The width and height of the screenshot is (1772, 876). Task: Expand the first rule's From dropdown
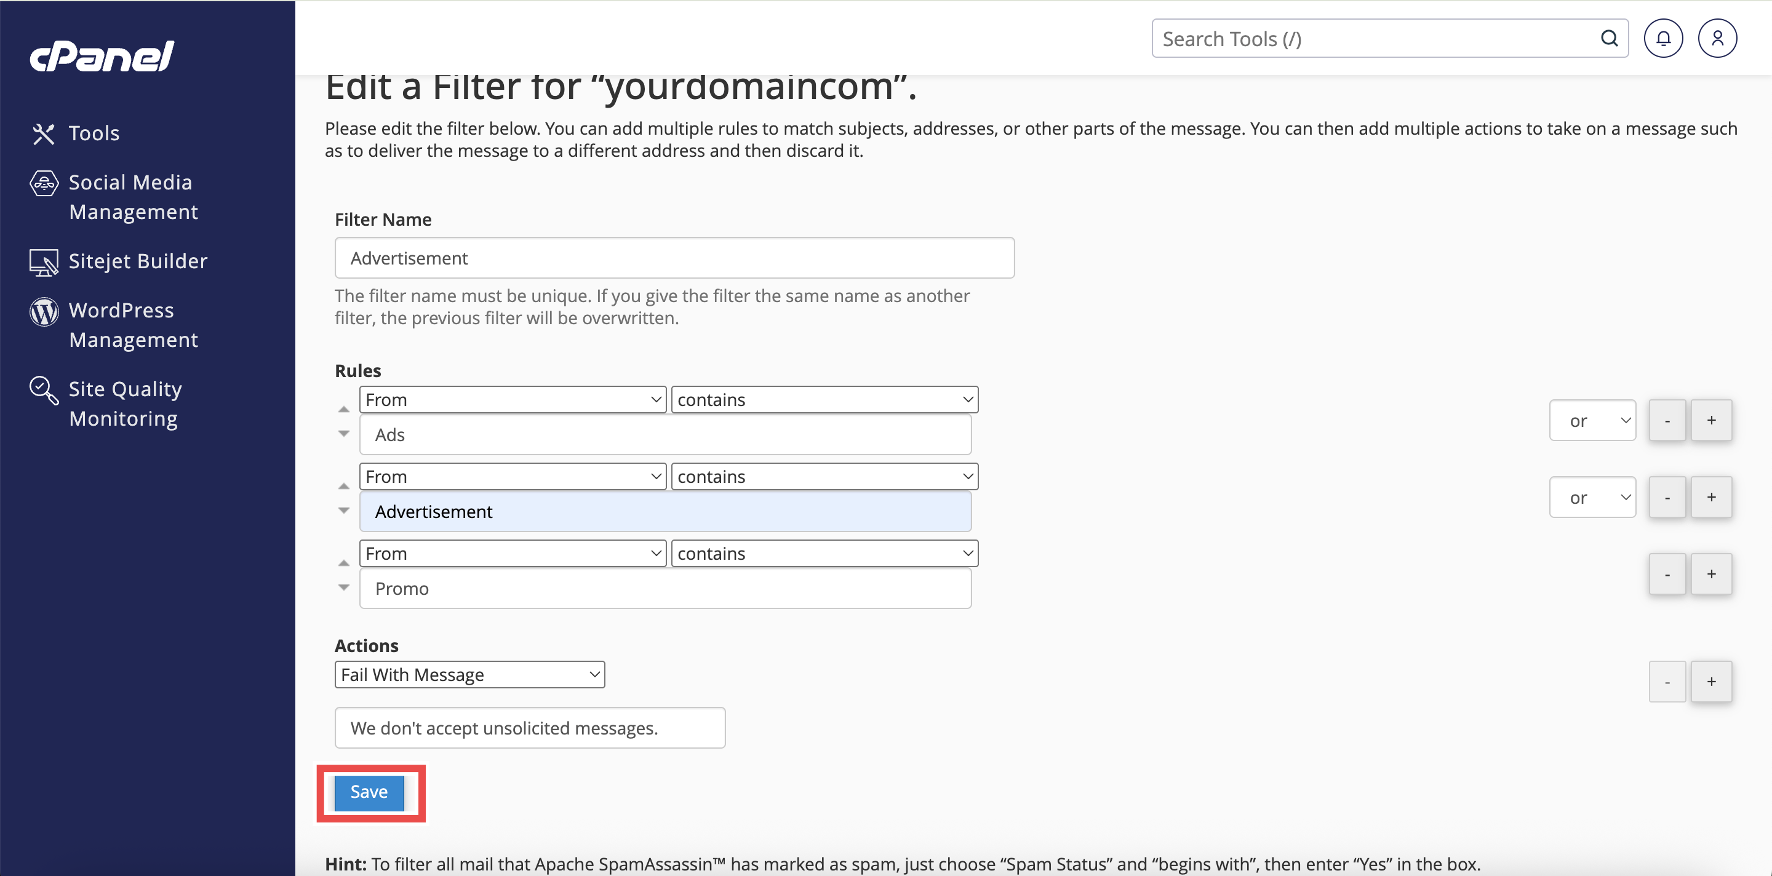(x=513, y=399)
